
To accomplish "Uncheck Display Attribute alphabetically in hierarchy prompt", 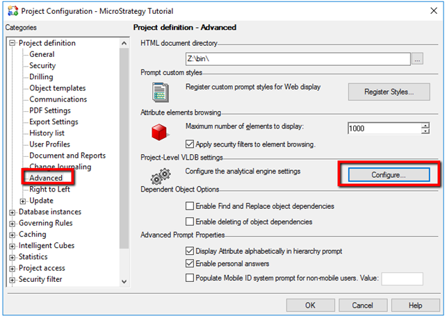I will tap(190, 251).
